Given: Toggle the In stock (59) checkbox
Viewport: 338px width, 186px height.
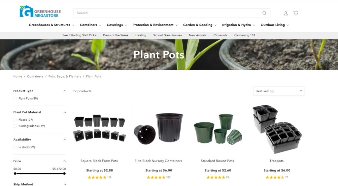Looking at the screenshot, I should (15, 147).
